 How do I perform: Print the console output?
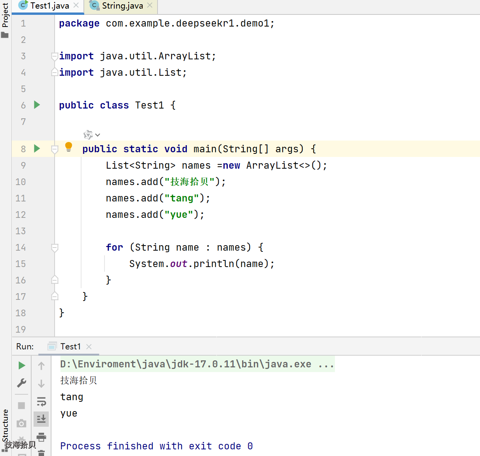(x=41, y=436)
